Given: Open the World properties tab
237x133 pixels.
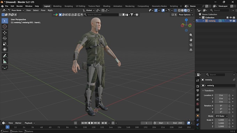Looking at the screenshot, I should pos(198,104).
